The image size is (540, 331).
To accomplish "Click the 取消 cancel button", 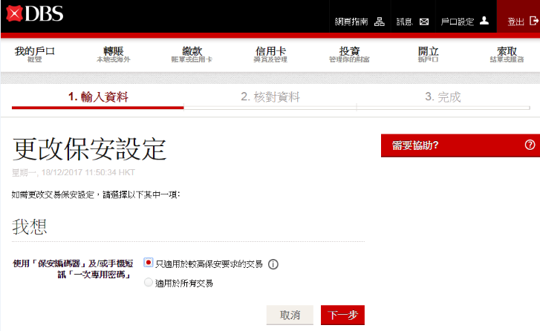I will click(290, 315).
